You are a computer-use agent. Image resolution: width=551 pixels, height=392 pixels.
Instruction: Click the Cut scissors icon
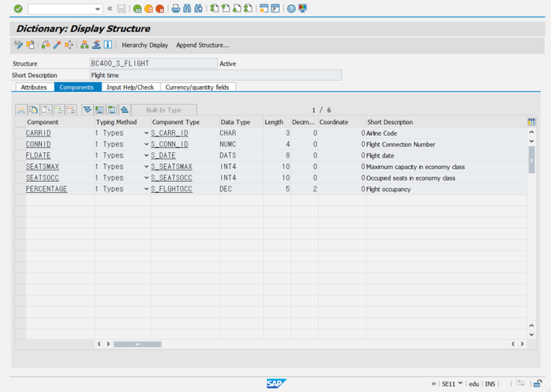point(21,110)
